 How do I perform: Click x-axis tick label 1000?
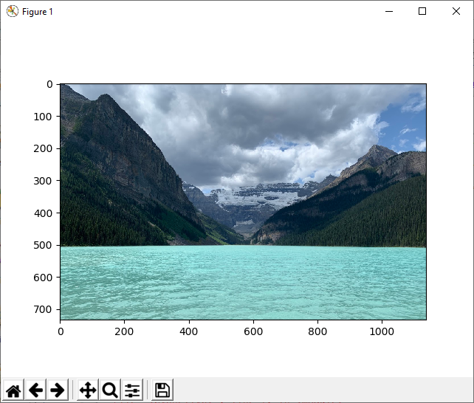pyautogui.click(x=382, y=331)
